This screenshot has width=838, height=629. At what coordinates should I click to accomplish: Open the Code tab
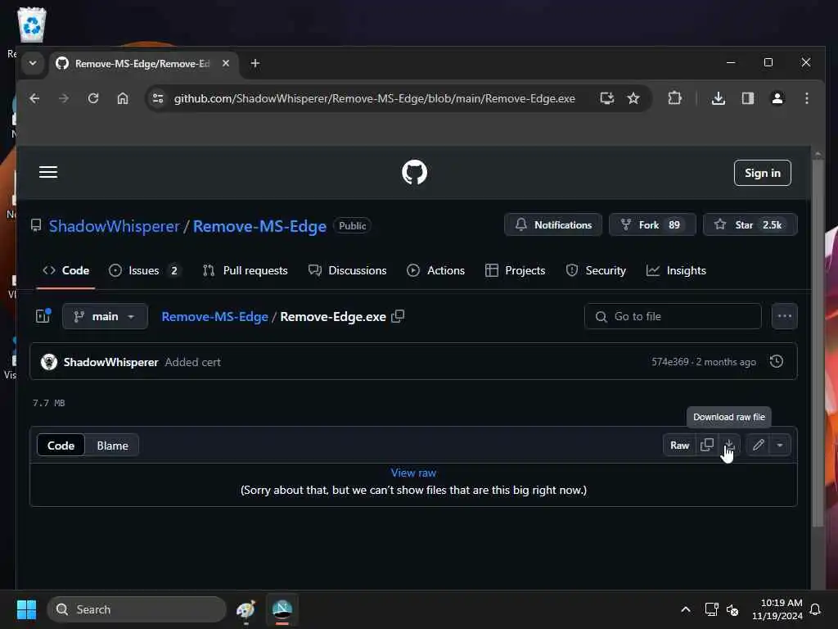[65, 270]
